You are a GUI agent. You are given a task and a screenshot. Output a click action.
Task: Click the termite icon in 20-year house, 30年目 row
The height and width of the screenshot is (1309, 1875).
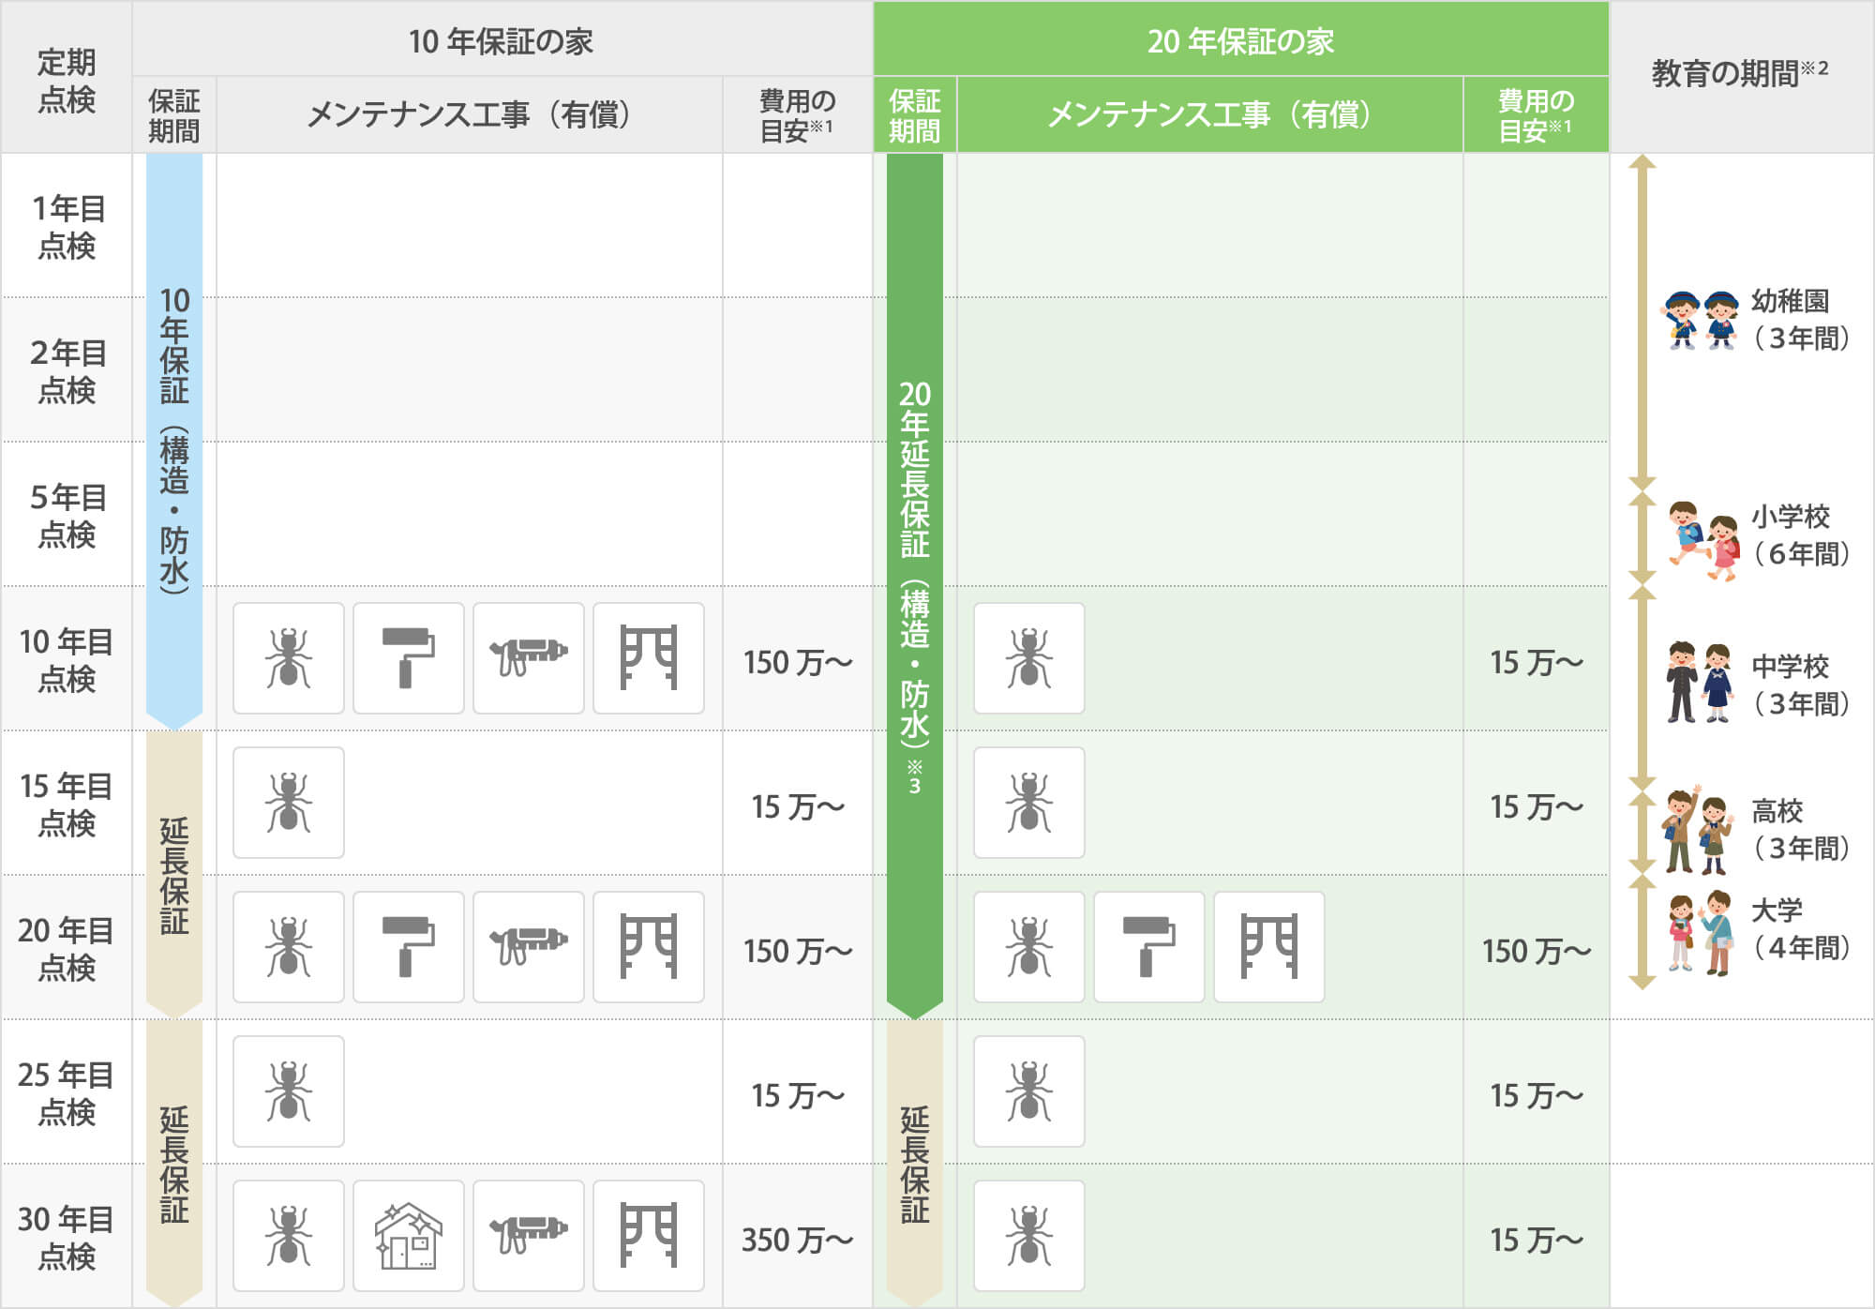click(1029, 1236)
